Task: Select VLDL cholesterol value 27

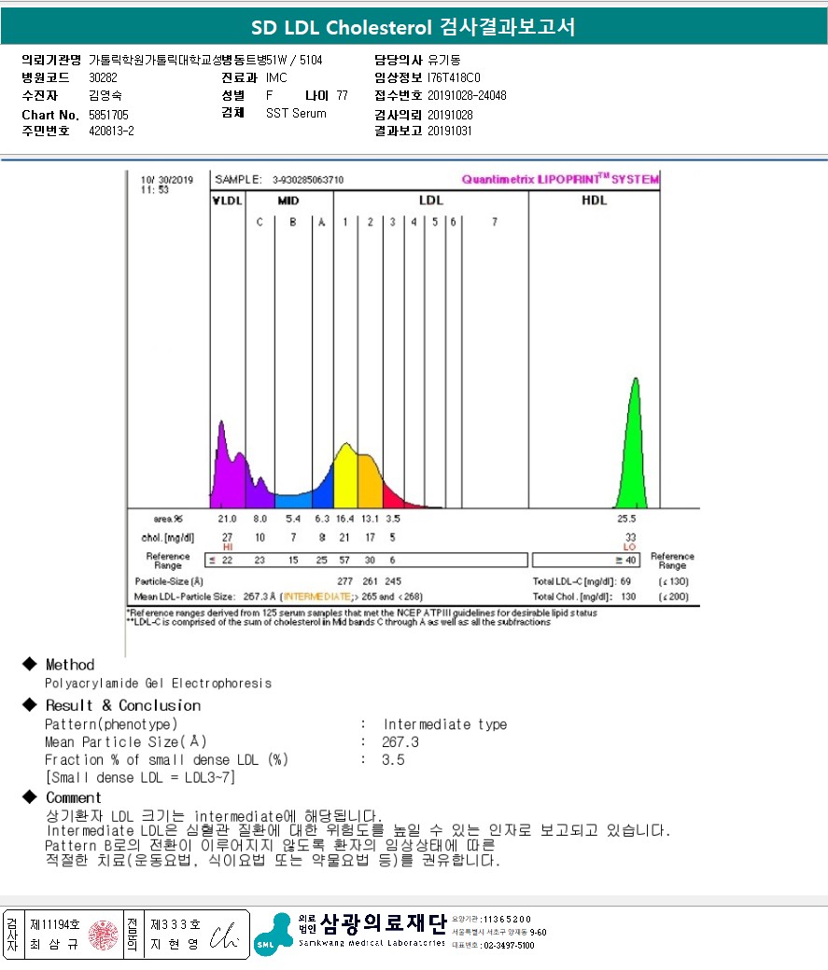Action: tap(227, 537)
